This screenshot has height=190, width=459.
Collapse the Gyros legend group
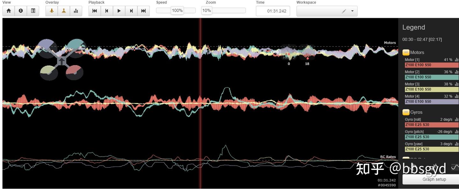(406, 112)
